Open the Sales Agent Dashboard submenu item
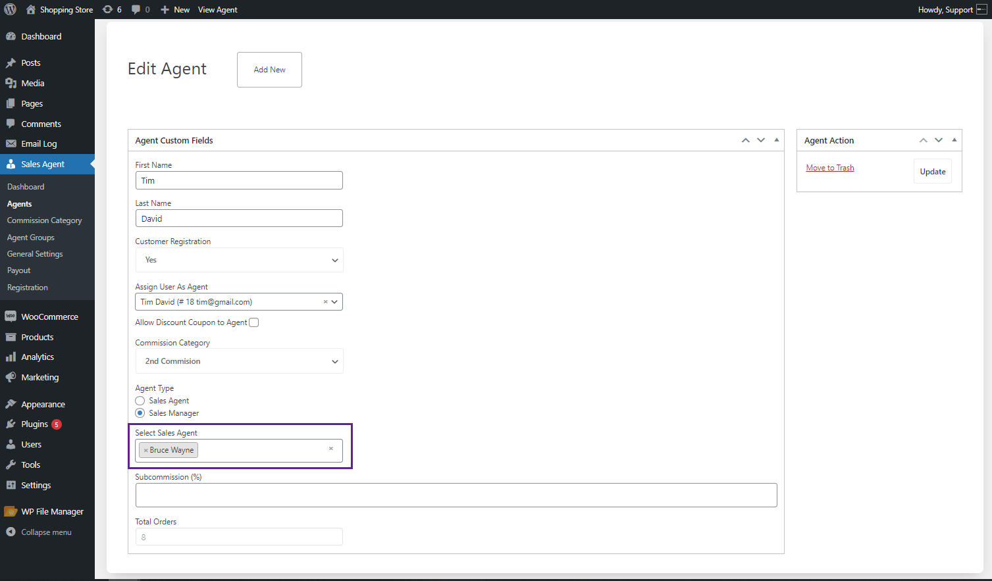Screen dimensions: 992x581 [26, 187]
